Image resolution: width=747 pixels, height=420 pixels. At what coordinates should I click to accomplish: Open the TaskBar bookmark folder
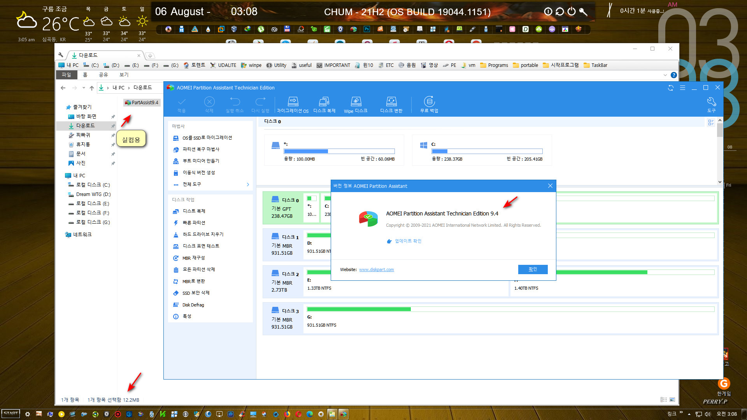pos(595,65)
